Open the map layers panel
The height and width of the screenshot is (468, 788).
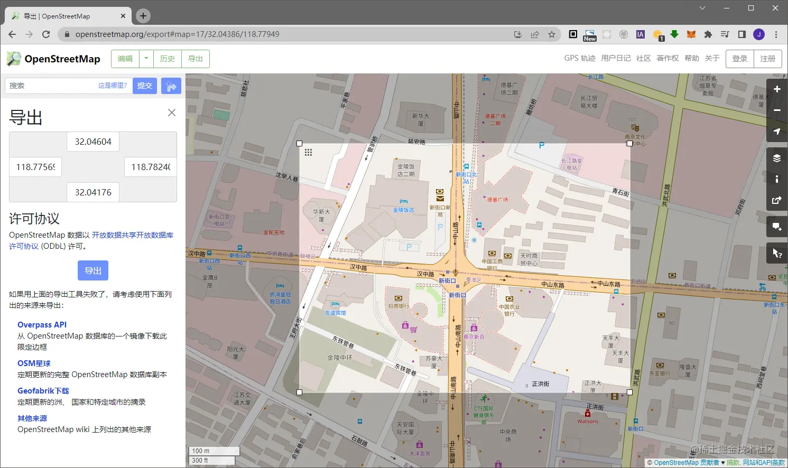click(777, 158)
